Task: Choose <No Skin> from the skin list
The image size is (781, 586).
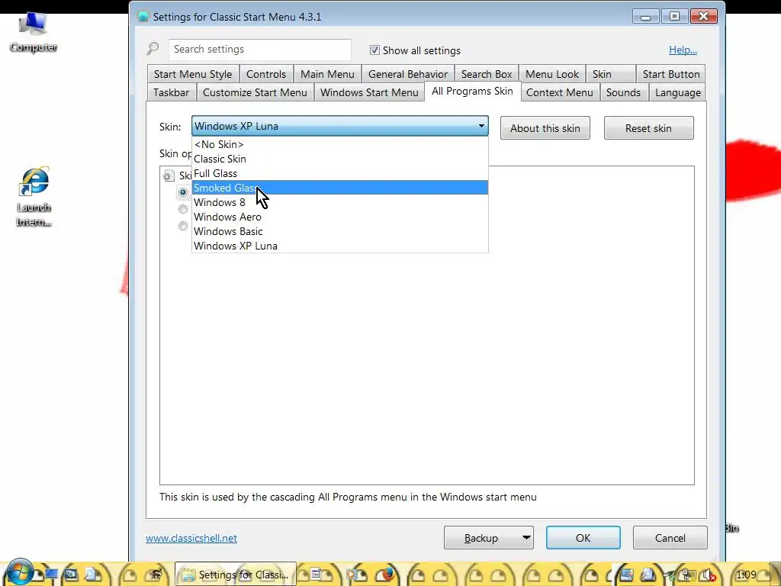Action: [339, 144]
